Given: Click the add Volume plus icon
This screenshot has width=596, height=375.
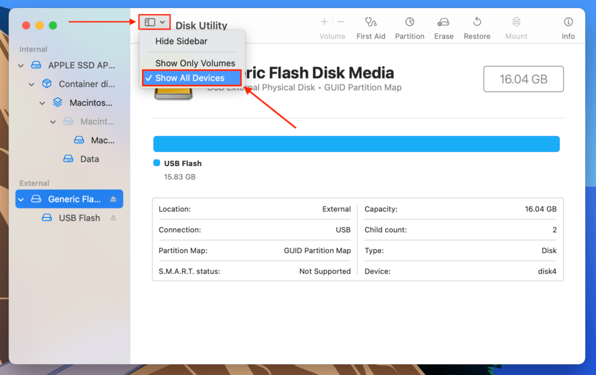Looking at the screenshot, I should (324, 21).
